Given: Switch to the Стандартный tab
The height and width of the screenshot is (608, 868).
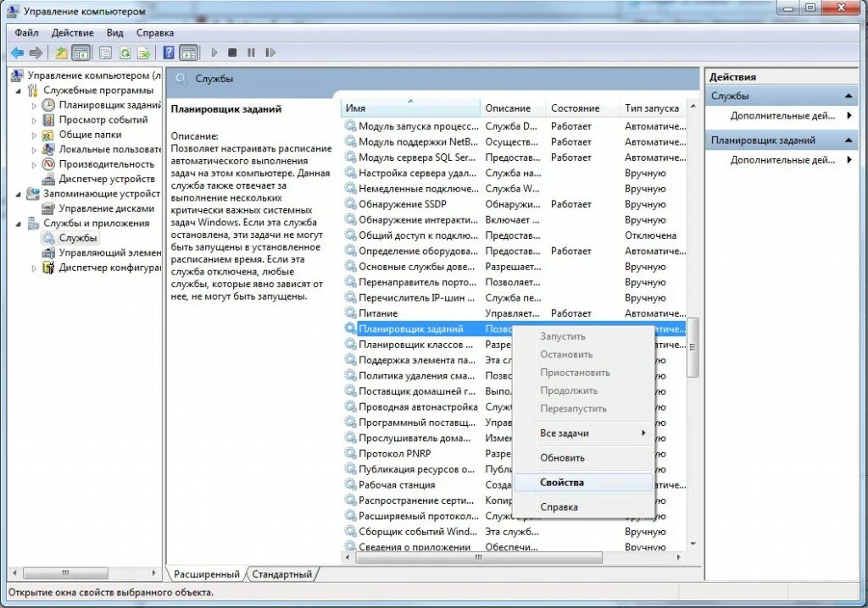Looking at the screenshot, I should 281,574.
